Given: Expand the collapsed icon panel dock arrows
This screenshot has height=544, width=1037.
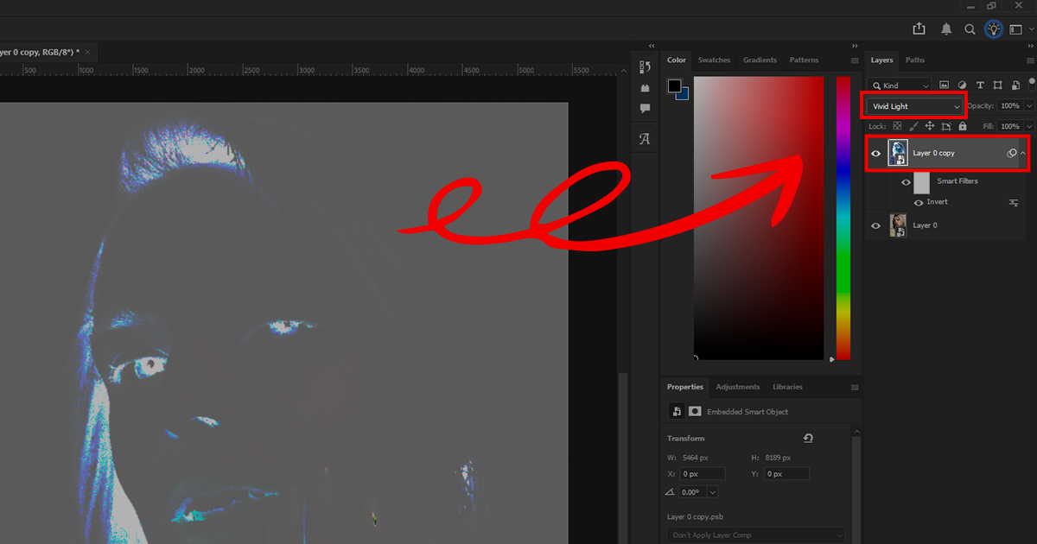Looking at the screenshot, I should coord(652,46).
